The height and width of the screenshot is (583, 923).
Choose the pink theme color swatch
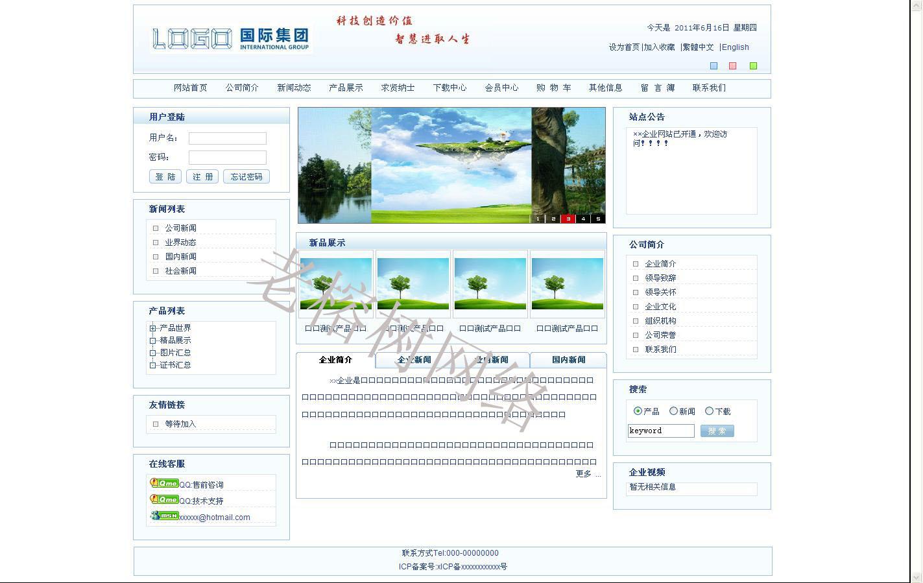733,65
